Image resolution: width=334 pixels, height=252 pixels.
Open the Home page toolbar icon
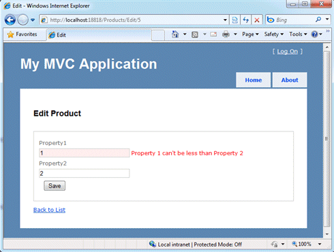tap(175, 34)
